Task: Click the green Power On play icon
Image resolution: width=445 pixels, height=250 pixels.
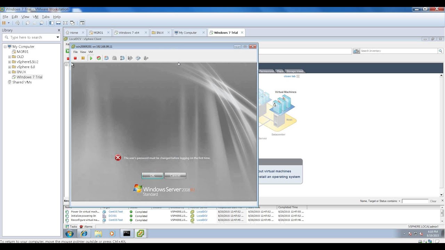Action: pos(91,58)
